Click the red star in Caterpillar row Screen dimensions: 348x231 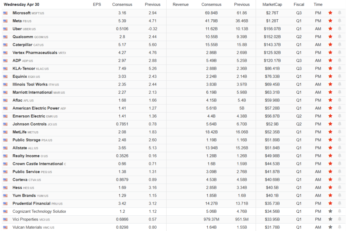coord(330,44)
